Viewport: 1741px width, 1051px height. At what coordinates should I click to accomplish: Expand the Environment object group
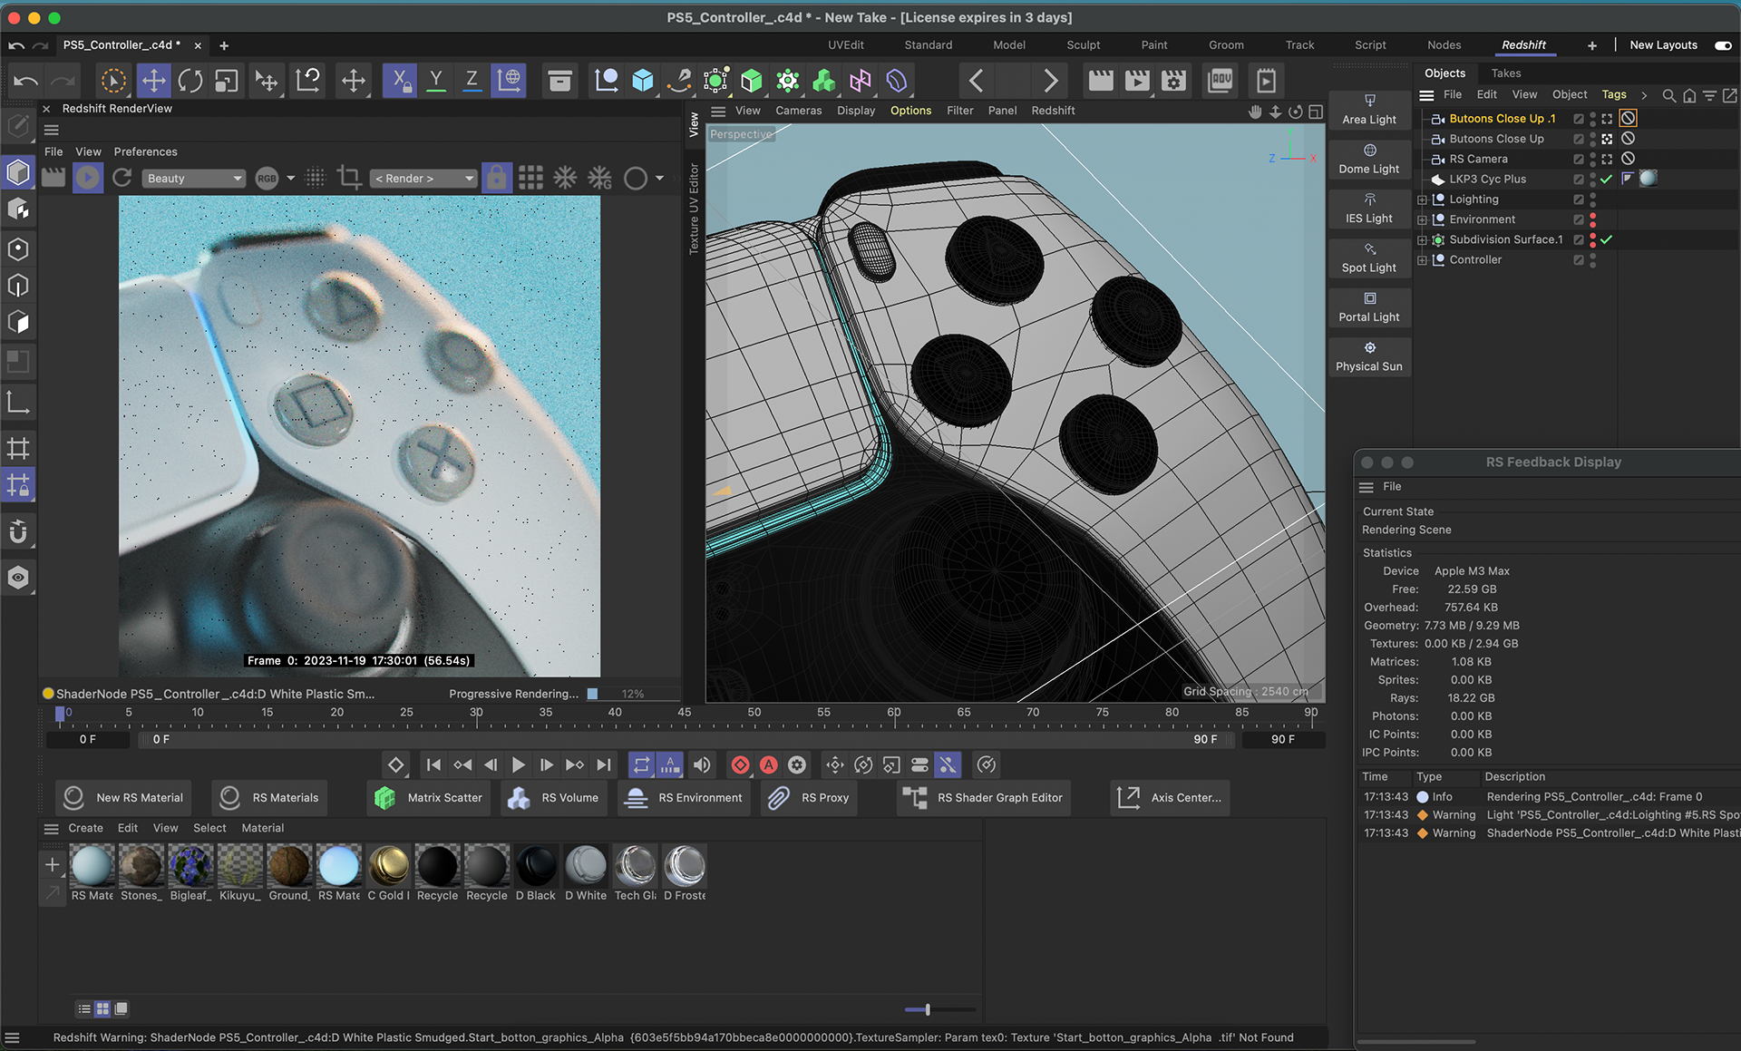pyautogui.click(x=1422, y=219)
